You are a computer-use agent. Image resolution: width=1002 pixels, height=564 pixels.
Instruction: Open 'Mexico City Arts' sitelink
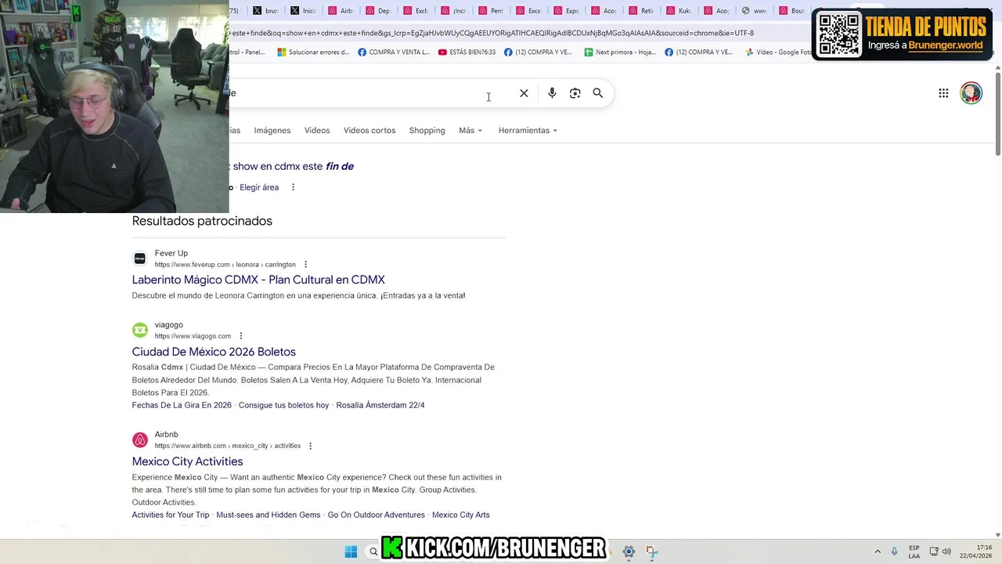coord(460,515)
